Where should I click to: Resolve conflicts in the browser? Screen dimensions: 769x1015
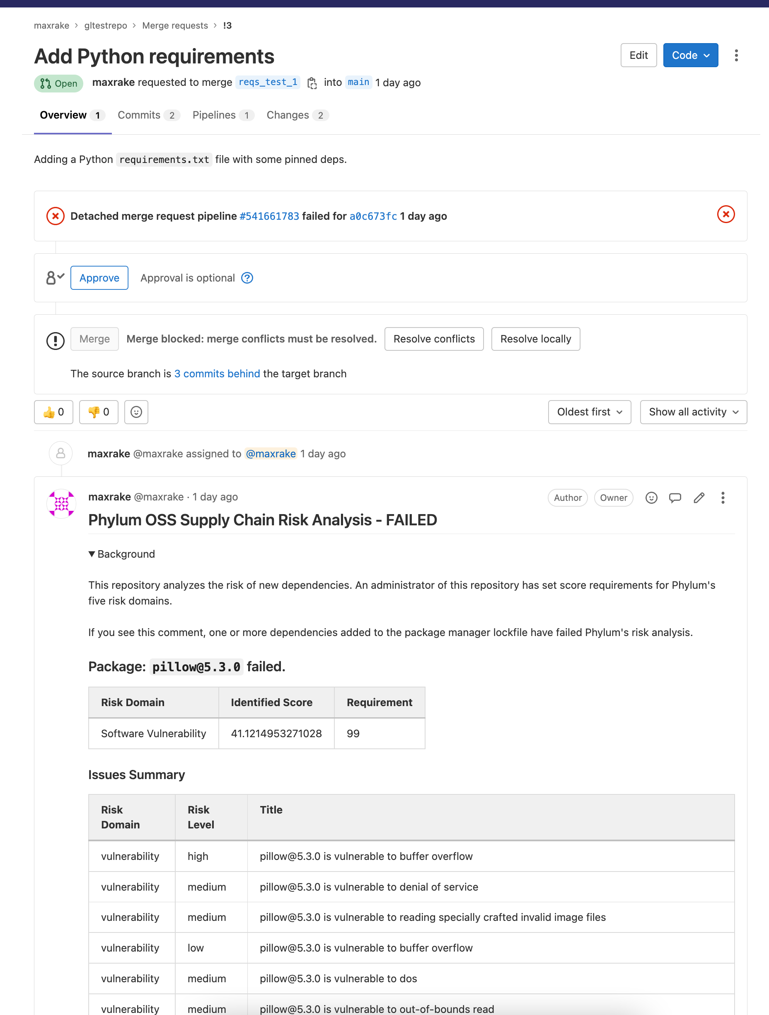pyautogui.click(x=433, y=339)
